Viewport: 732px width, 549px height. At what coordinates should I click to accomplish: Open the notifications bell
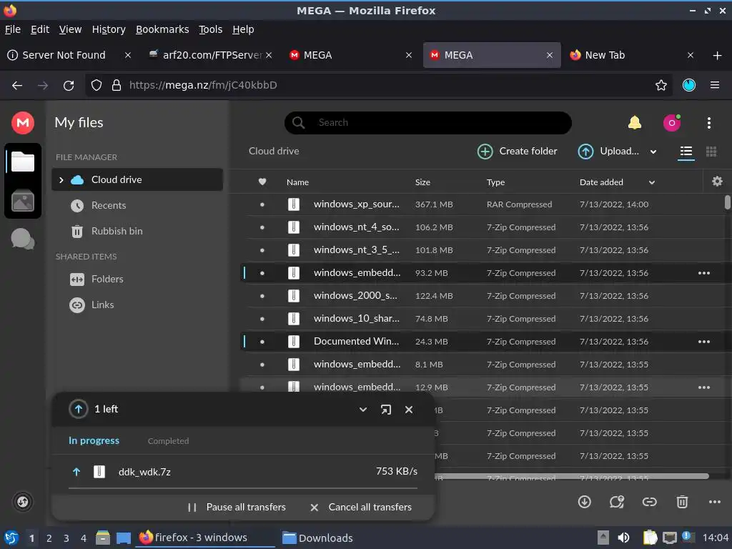coord(635,123)
